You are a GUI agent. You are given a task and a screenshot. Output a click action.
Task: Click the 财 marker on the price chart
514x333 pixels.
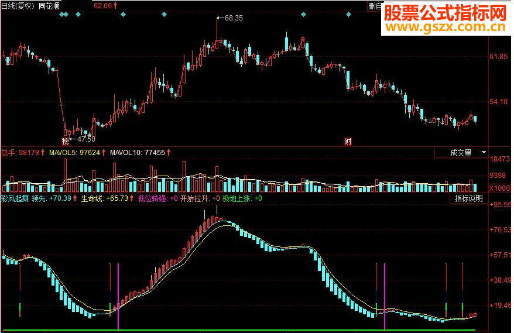point(348,142)
